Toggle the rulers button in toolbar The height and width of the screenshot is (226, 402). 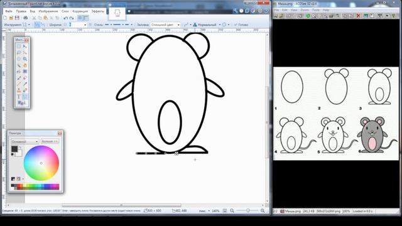pyautogui.click(x=86, y=18)
